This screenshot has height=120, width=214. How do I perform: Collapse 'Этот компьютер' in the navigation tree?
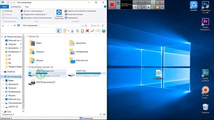(x=2, y=77)
